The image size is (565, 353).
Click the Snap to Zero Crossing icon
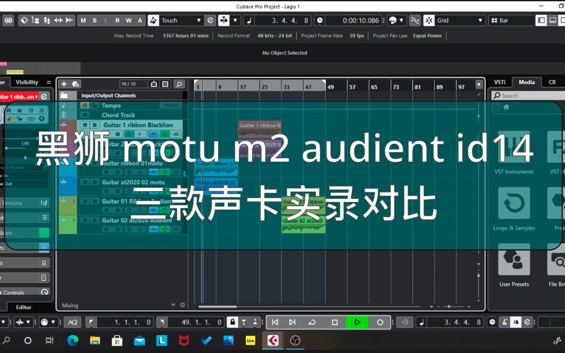pyautogui.click(x=415, y=20)
